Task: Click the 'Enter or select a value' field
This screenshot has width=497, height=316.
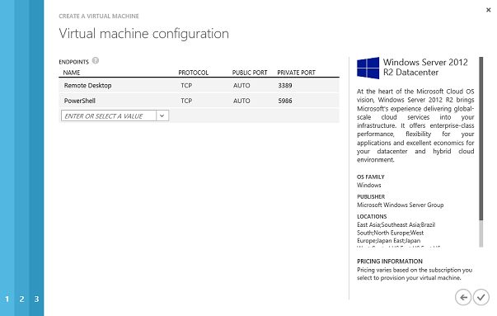Action: coord(109,116)
